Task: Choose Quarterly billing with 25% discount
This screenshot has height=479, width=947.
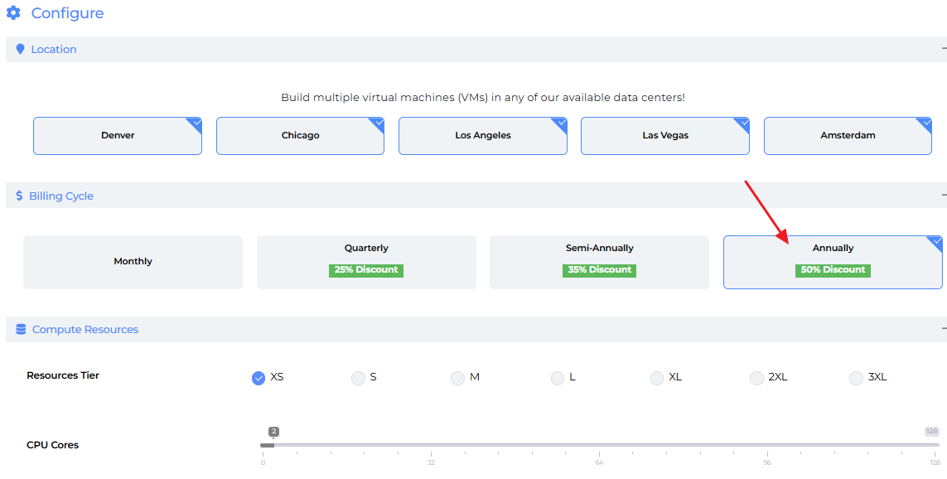Action: [366, 262]
